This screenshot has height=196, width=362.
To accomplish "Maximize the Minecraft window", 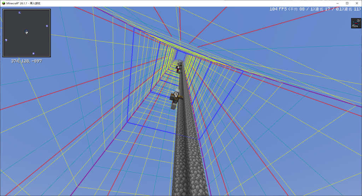I will coord(347,3).
